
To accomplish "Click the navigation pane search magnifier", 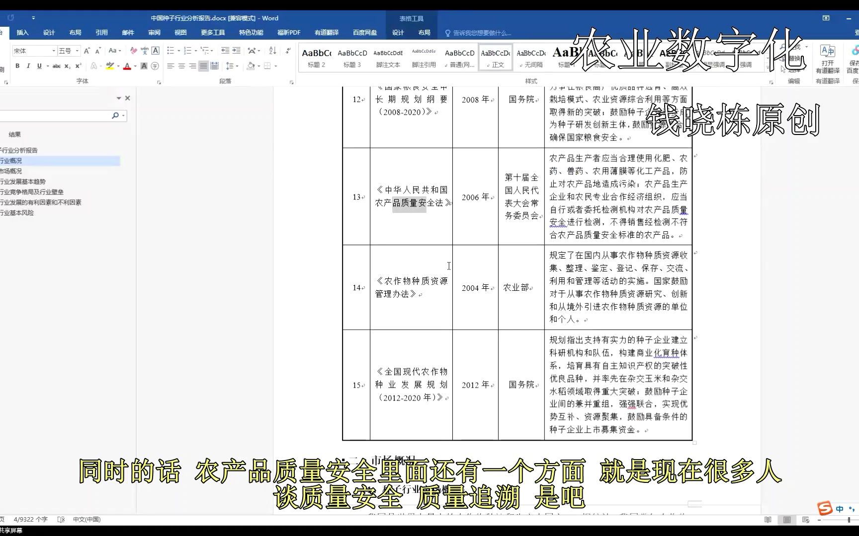I will [x=115, y=116].
